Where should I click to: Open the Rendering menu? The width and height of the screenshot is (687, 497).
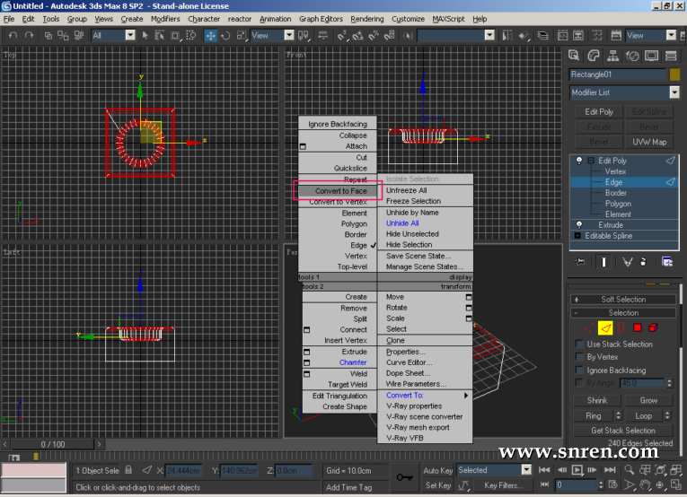point(367,19)
